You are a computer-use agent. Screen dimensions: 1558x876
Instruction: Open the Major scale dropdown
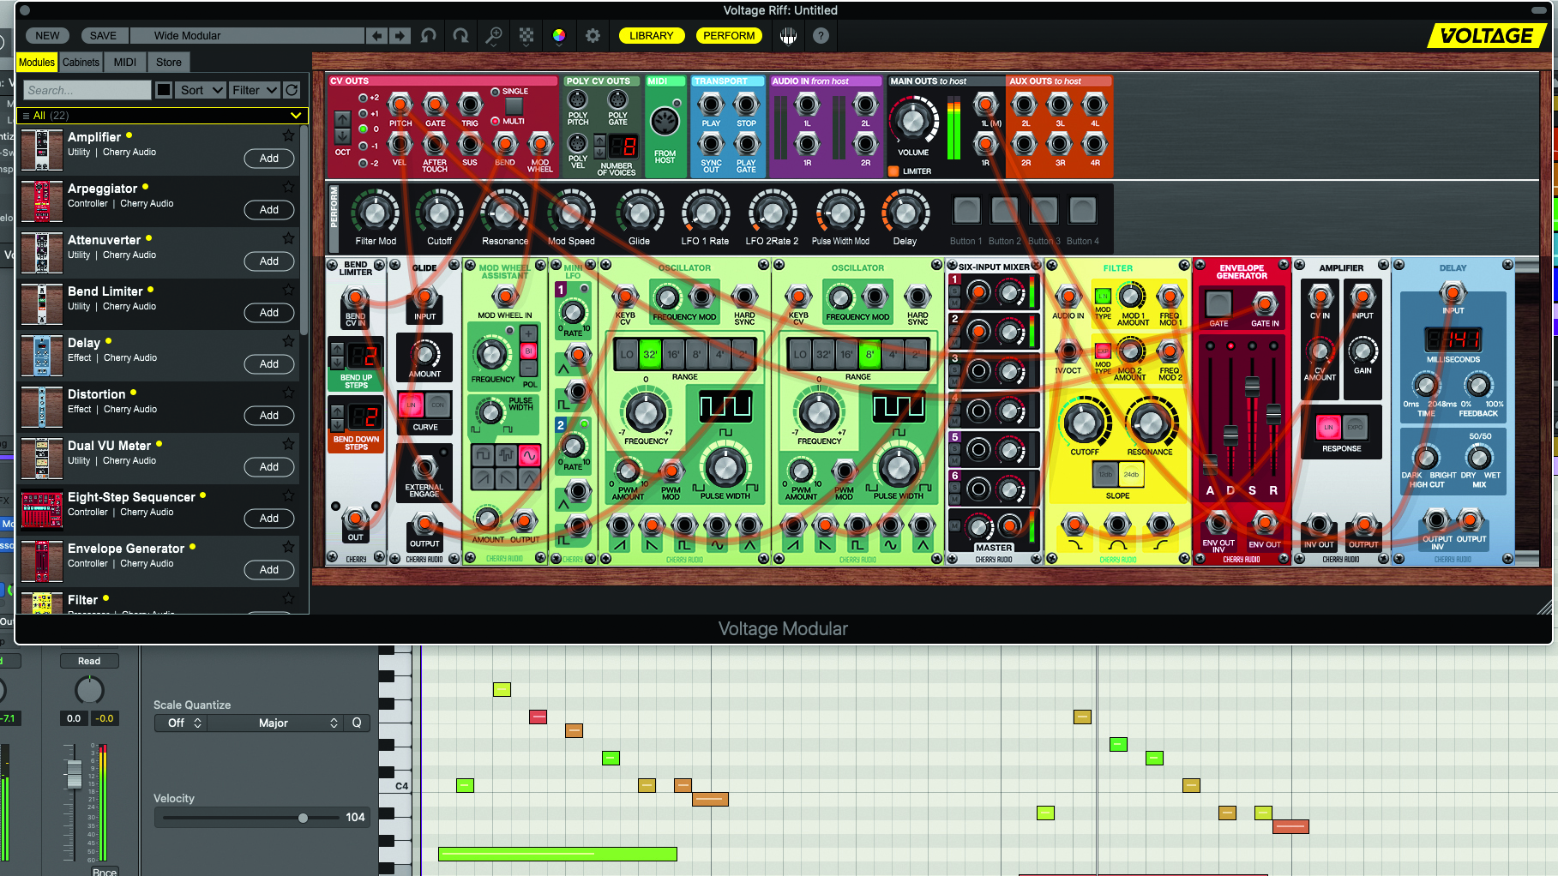tap(275, 723)
